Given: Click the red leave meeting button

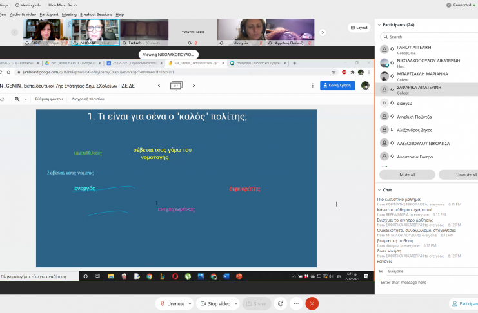Looking at the screenshot, I should (x=312, y=303).
